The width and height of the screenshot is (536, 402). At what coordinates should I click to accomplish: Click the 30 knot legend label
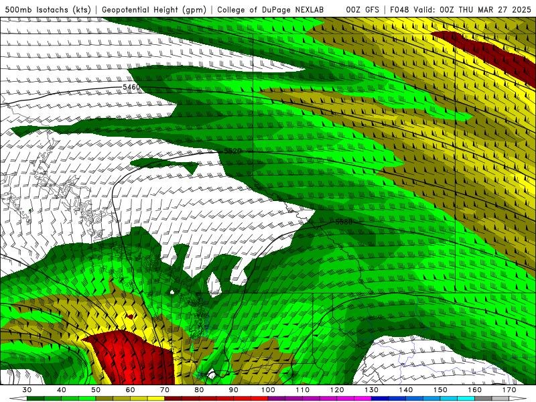(27, 390)
